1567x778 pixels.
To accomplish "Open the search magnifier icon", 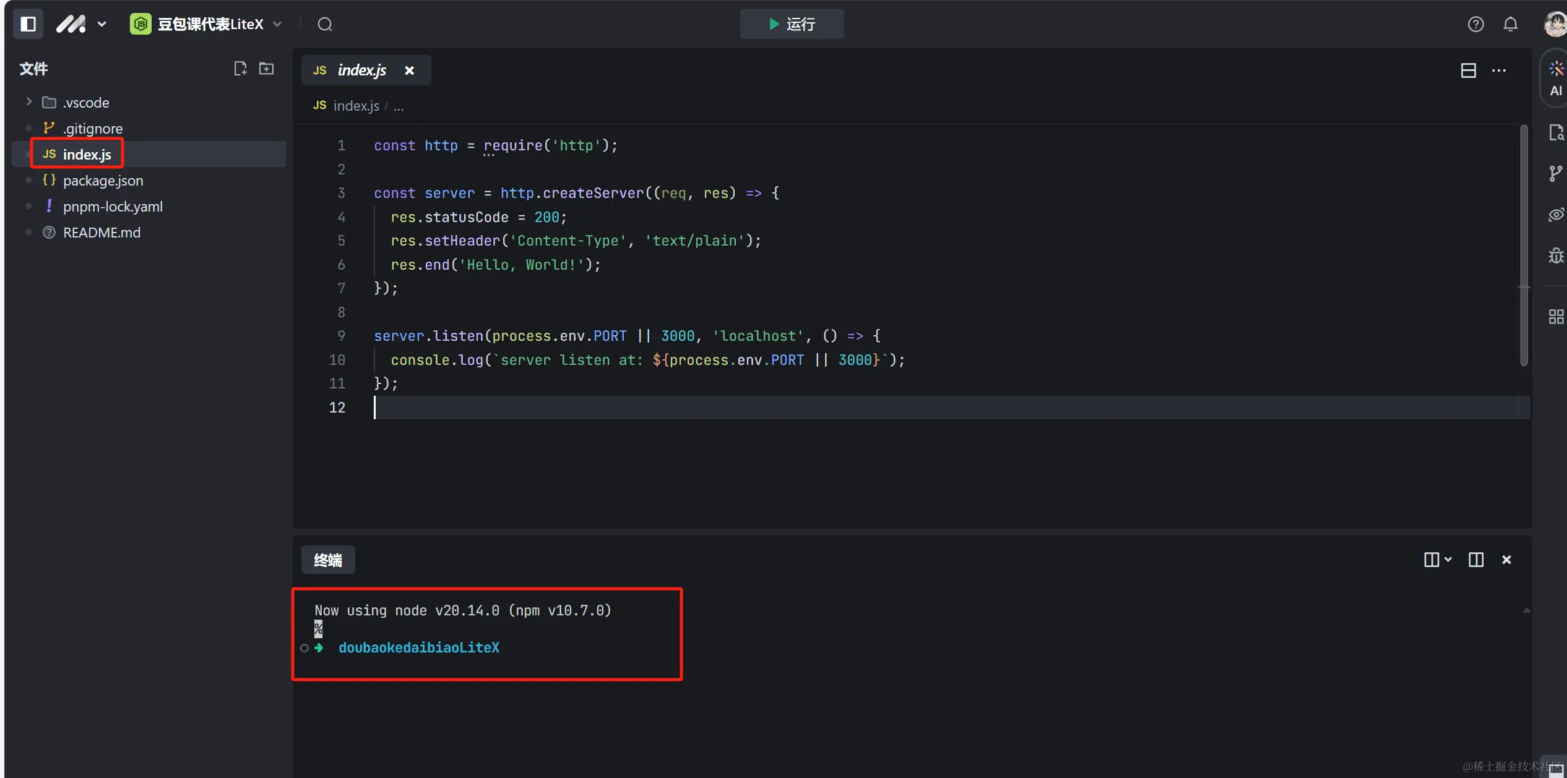I will tap(325, 24).
